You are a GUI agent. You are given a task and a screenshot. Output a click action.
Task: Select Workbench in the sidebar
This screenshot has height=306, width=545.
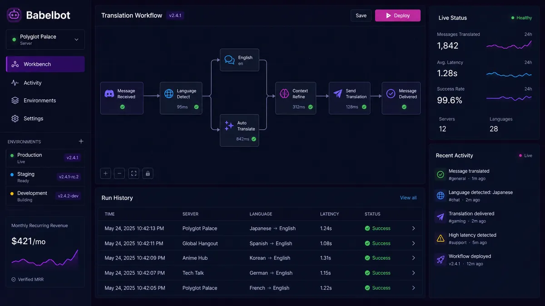45,64
